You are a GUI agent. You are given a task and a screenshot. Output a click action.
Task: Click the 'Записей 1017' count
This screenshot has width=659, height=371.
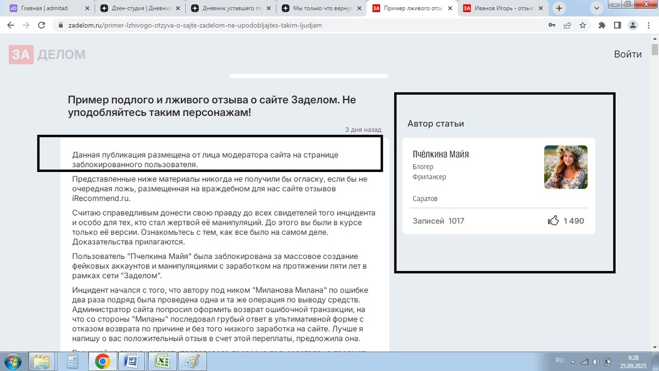pos(438,221)
